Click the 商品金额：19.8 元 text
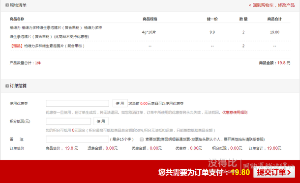 [x=274, y=63]
